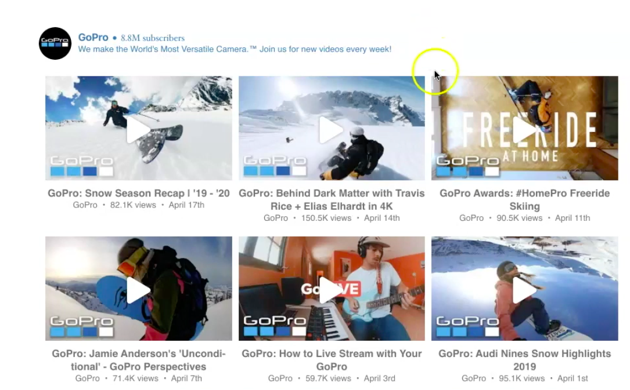Open title 'GoPro: Snow Season Recap | '19 - '20'
Screen dimensions: 630x390
pos(139,193)
